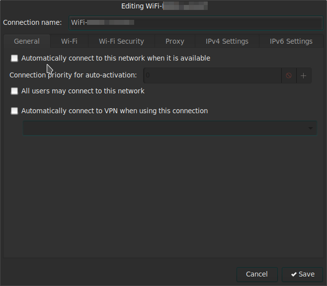Toggle automatically connect to VPN checkbox
Image resolution: width=327 pixels, height=286 pixels.
click(14, 111)
